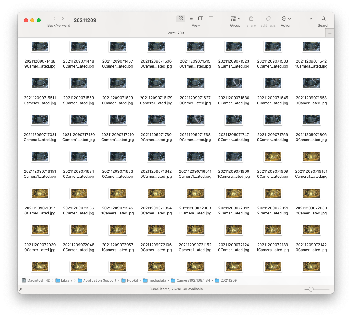The height and width of the screenshot is (317, 352).
Task: Select the 20211209 tab label
Action: 176,33
